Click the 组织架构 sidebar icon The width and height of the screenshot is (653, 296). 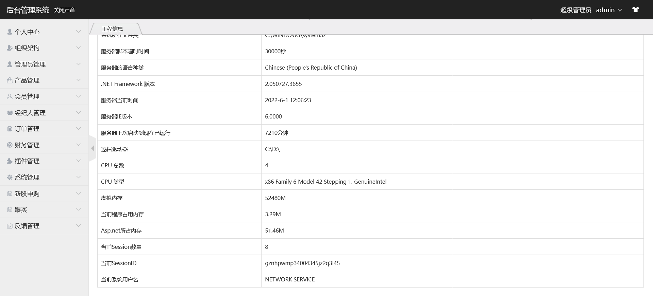[x=10, y=48]
